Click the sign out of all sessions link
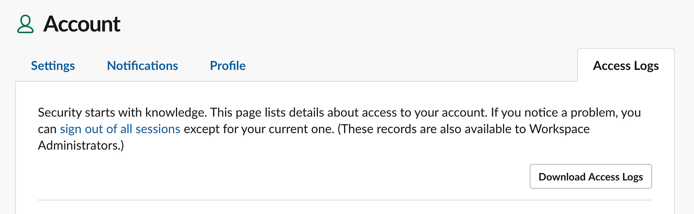 (x=120, y=129)
